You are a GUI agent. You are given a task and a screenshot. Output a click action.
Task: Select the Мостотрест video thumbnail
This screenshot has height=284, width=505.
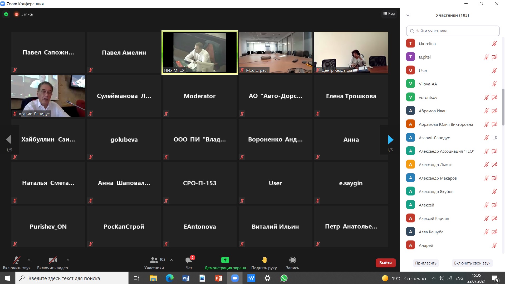click(x=275, y=52)
